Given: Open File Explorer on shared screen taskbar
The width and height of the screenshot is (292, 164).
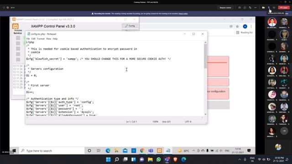Looking at the screenshot, I should point(116,151).
